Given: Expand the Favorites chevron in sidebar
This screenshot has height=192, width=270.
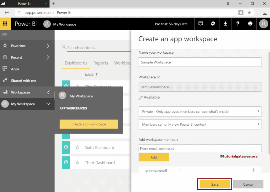Looking at the screenshot, I should (x=48, y=46).
